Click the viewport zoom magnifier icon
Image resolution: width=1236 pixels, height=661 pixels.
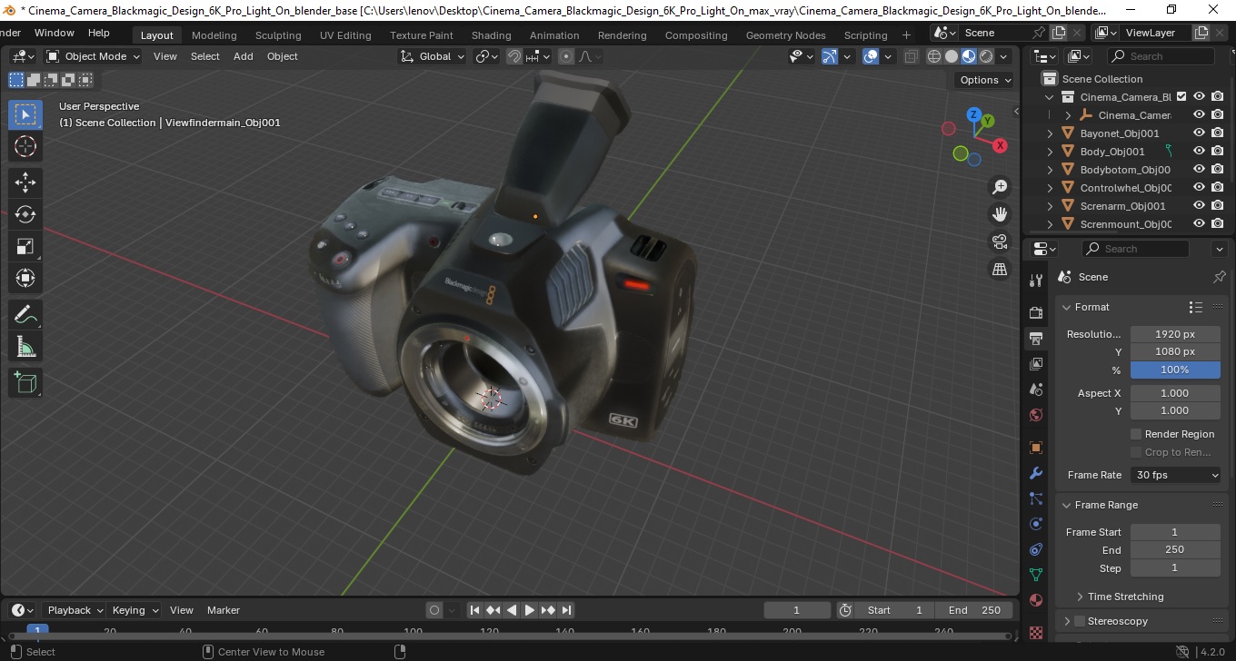(1000, 187)
